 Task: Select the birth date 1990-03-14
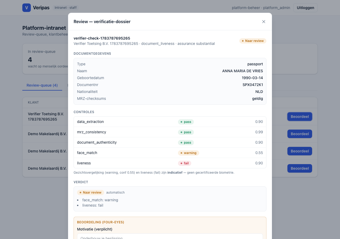coord(252,78)
